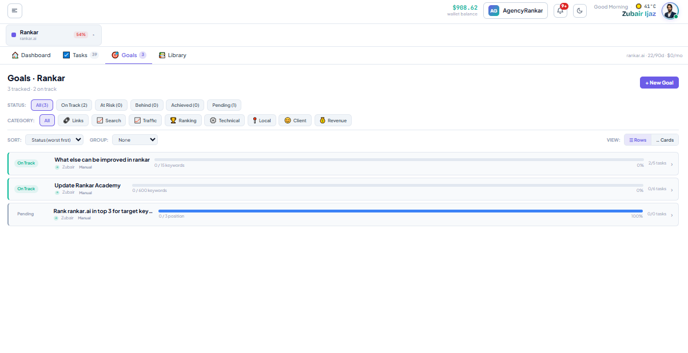The height and width of the screenshot is (353, 688).
Task: Filter by Technical category
Action: click(225, 121)
